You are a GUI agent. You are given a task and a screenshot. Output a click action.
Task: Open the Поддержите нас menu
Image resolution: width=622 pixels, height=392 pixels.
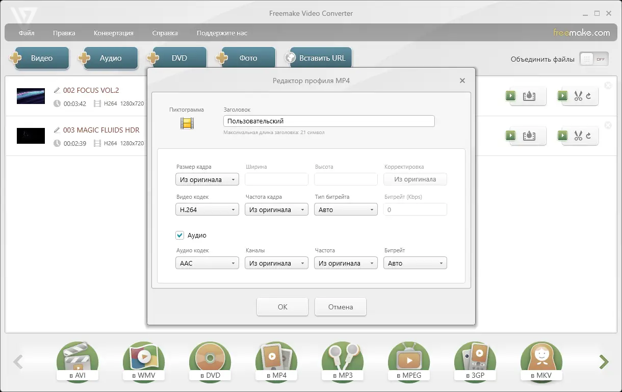[x=222, y=33]
